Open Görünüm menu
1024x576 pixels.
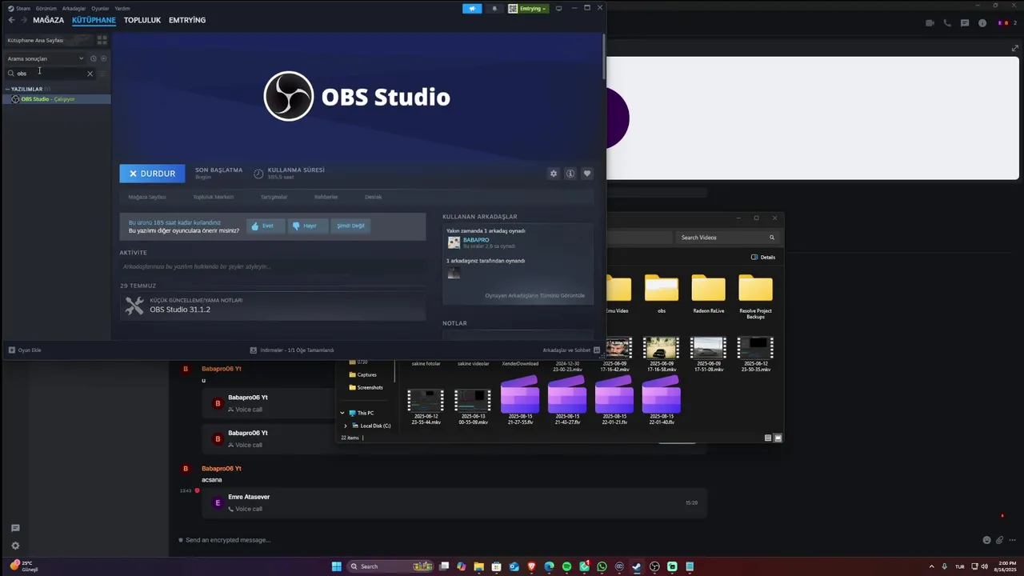[x=46, y=8]
